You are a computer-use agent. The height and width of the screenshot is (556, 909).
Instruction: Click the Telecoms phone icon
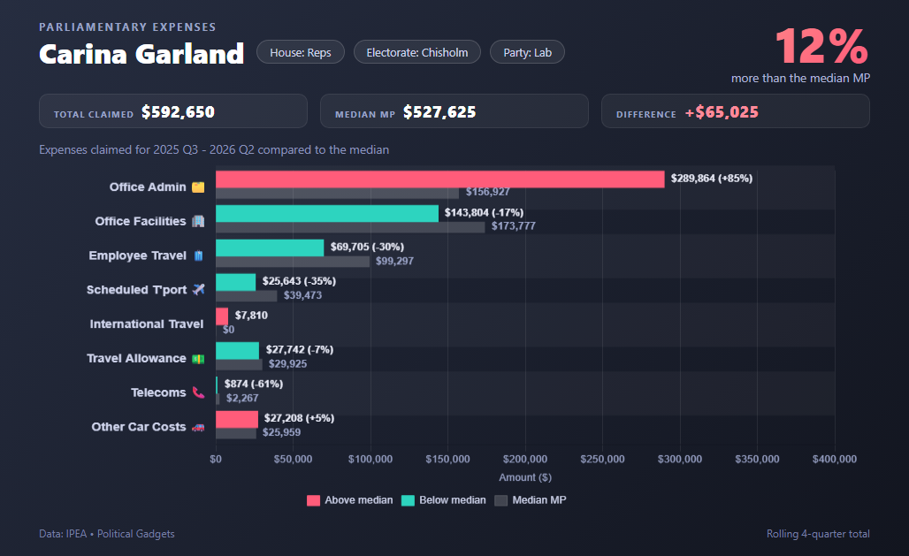coord(198,392)
